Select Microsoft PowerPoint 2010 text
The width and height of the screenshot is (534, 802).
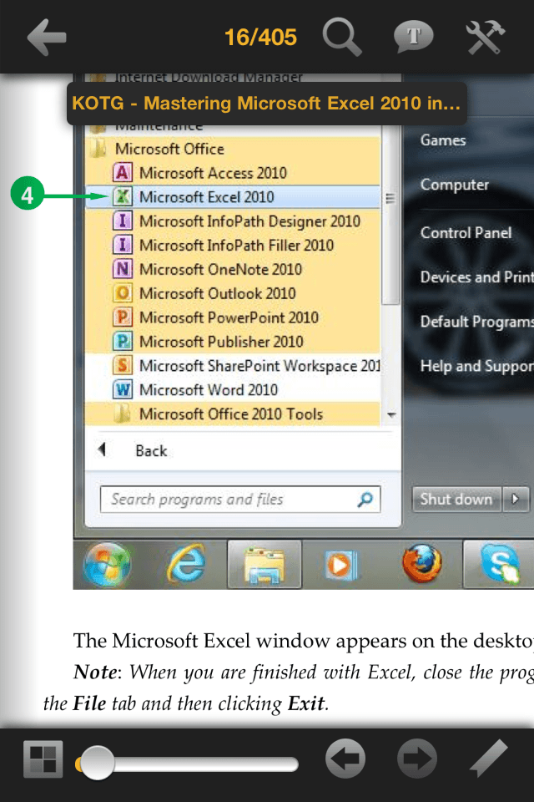pyautogui.click(x=229, y=317)
